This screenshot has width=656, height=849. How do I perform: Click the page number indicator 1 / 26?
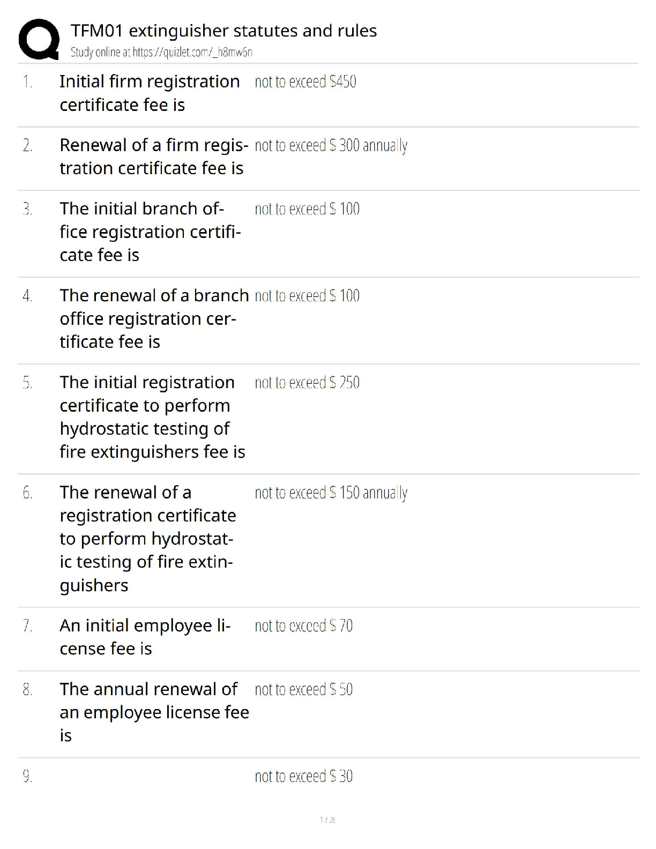tap(327, 820)
